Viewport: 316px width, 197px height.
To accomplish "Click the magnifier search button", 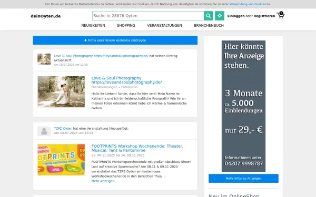I will [x=208, y=16].
